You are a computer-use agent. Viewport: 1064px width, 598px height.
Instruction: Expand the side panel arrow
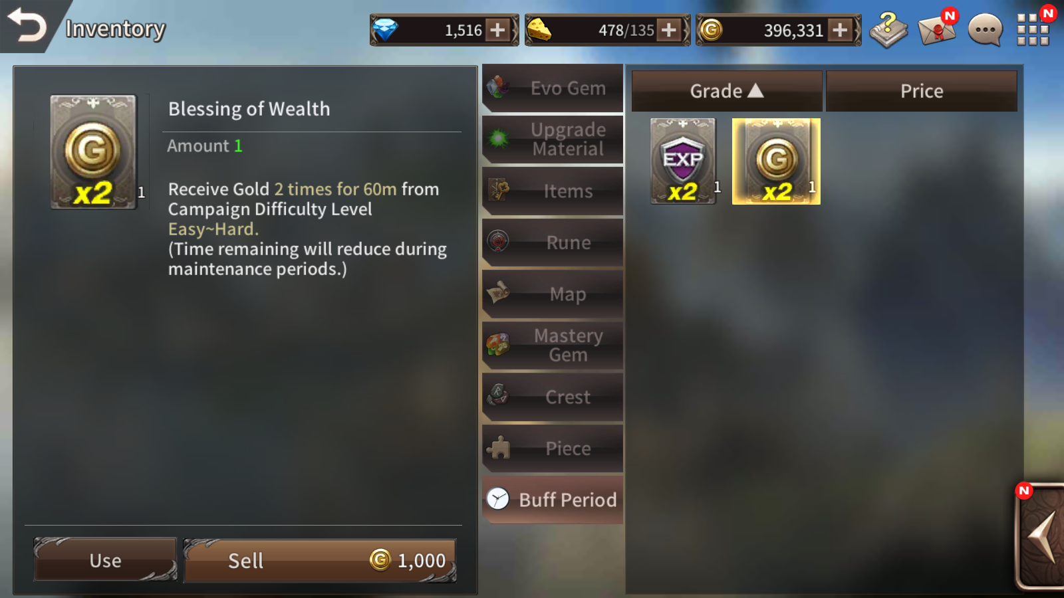point(1042,536)
